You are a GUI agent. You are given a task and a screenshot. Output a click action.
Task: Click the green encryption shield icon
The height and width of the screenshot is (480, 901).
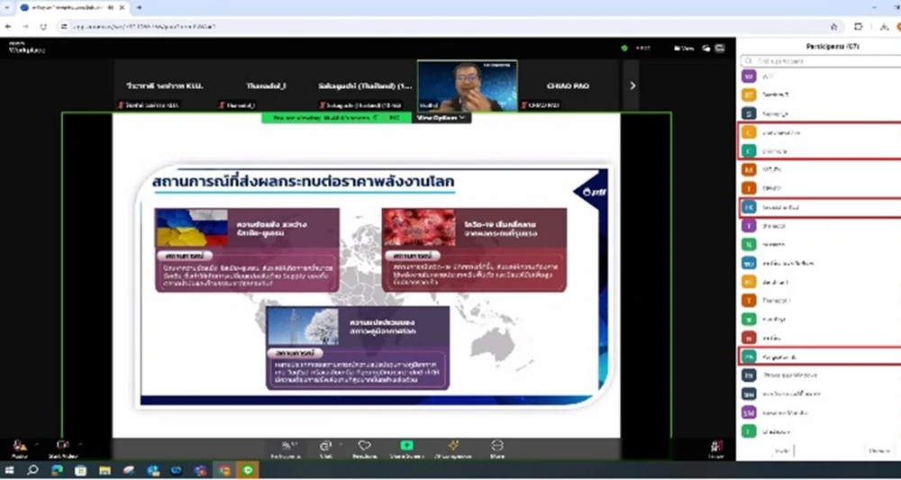624,49
